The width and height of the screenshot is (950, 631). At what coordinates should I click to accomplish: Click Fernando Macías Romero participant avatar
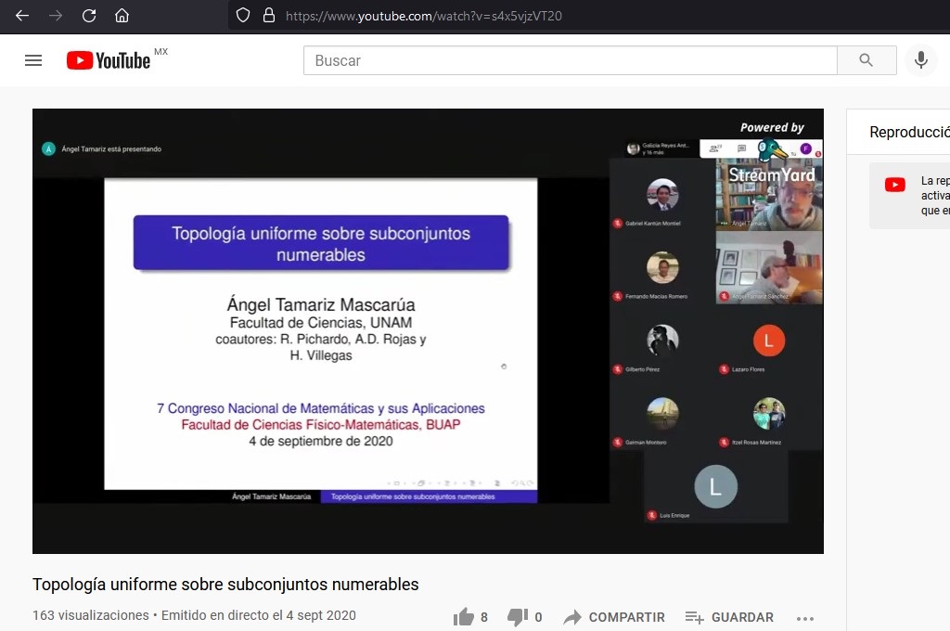662,267
